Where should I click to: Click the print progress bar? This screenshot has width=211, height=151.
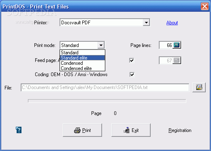click(107, 101)
